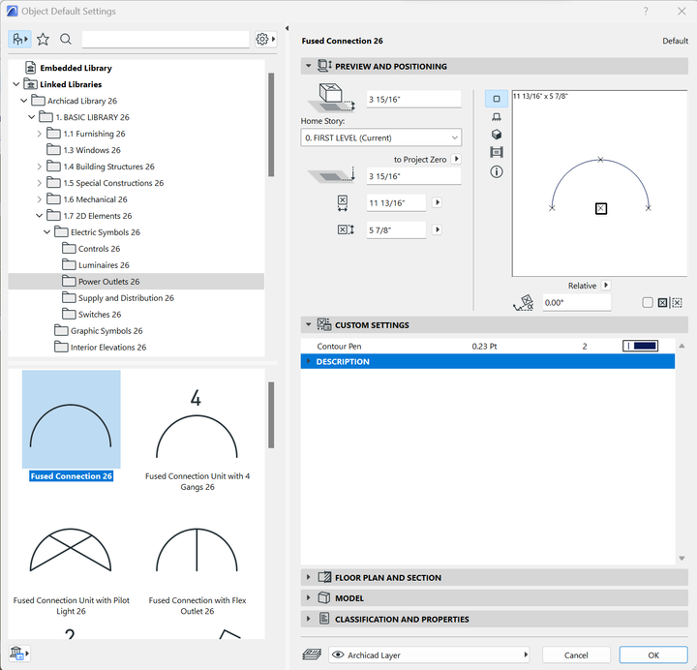The width and height of the screenshot is (697, 670).
Task: Click the object thumbnails scrollbar
Action: click(271, 415)
